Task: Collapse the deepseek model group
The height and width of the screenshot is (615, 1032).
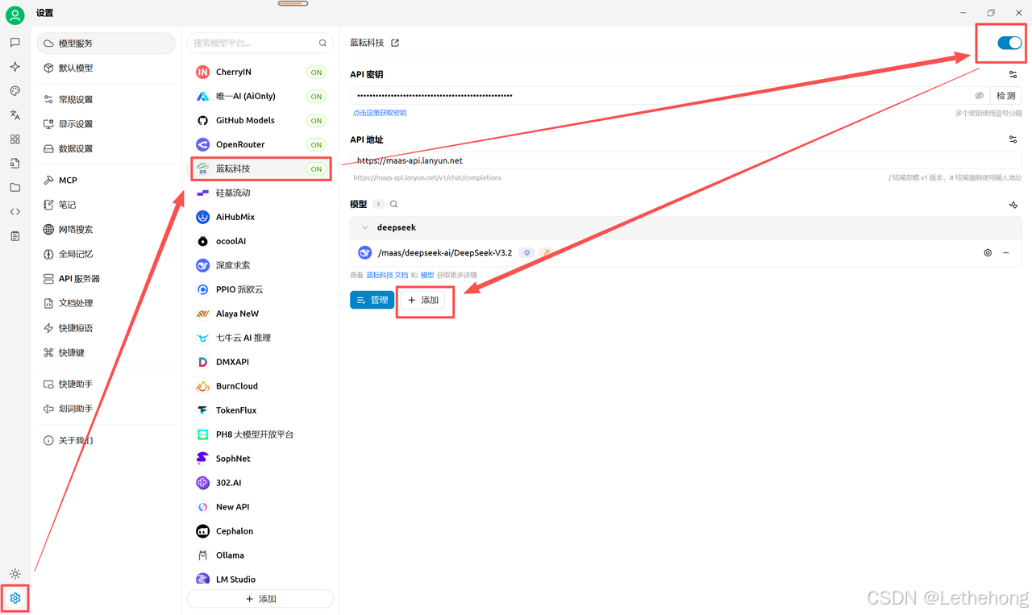Action: click(x=364, y=228)
